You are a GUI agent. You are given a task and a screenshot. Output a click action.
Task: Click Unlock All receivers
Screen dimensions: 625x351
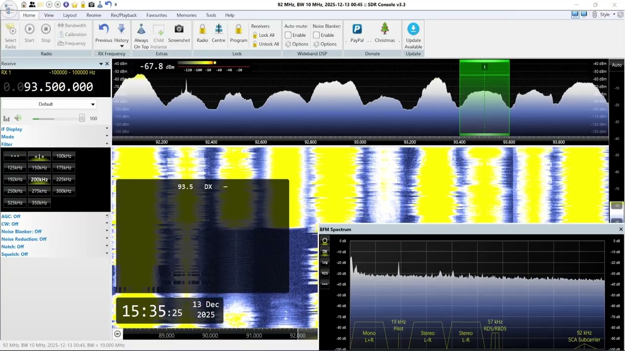click(x=266, y=44)
